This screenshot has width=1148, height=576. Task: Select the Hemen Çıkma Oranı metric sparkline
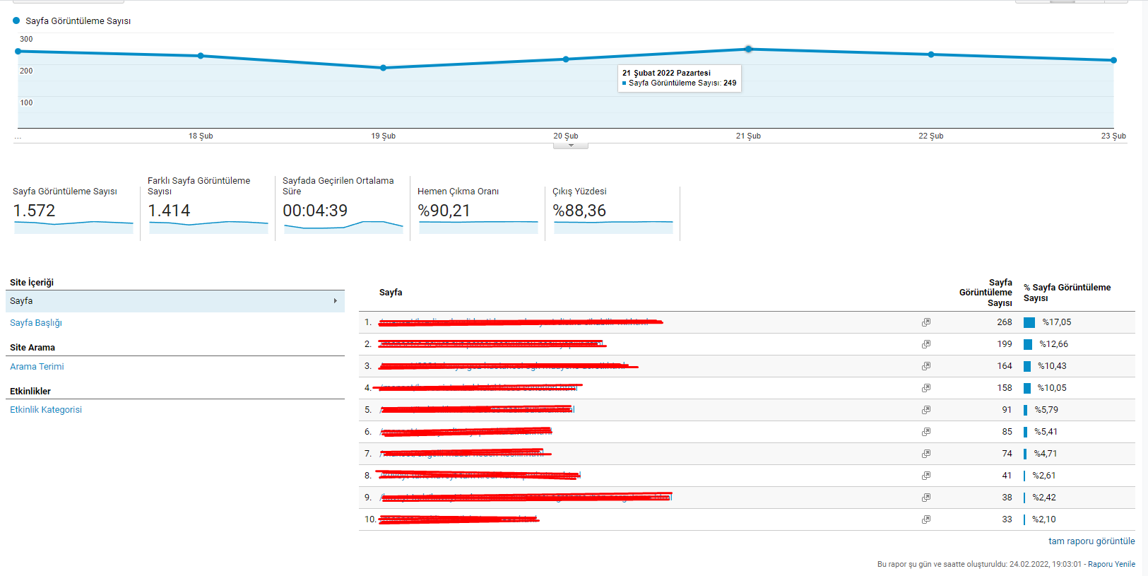pos(478,227)
